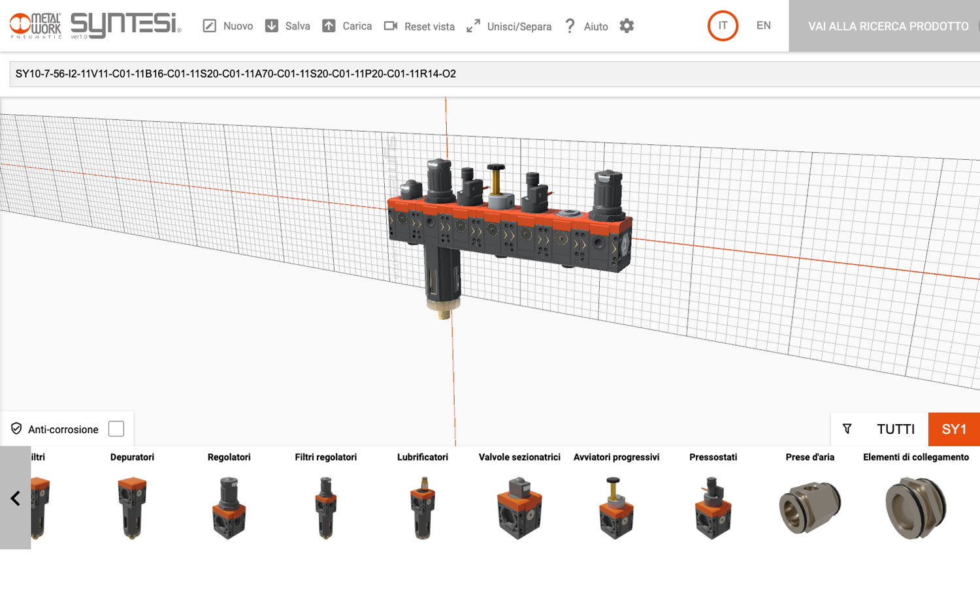Click the Anti-corrosione label text

[x=63, y=429]
